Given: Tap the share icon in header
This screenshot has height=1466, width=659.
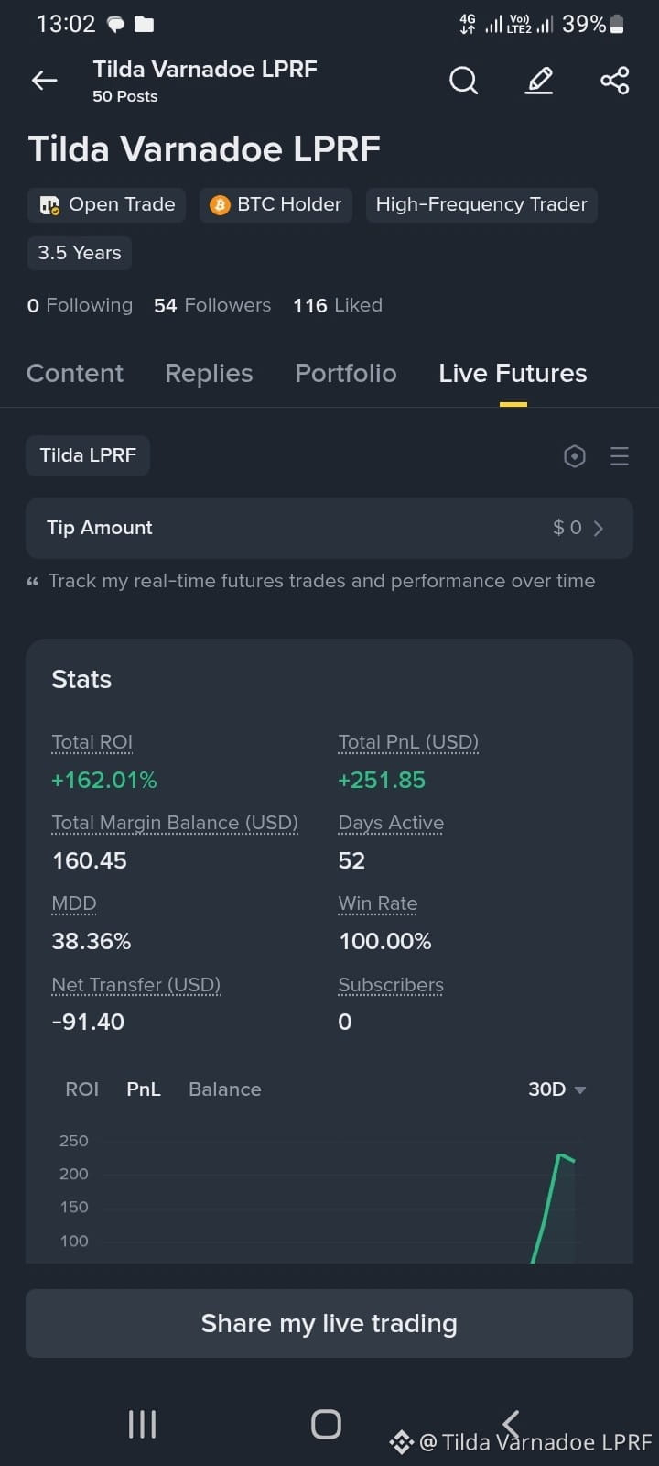Looking at the screenshot, I should 615,81.
